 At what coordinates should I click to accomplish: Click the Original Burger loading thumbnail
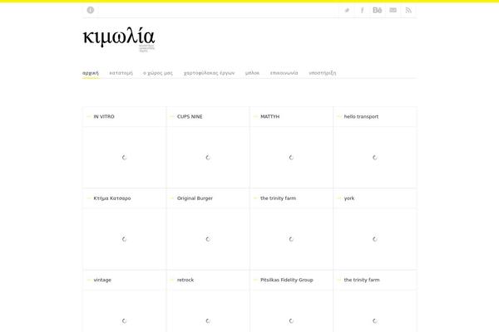coord(208,239)
